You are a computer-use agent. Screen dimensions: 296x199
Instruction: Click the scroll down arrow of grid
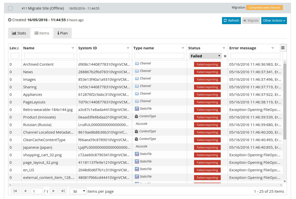[285, 181]
